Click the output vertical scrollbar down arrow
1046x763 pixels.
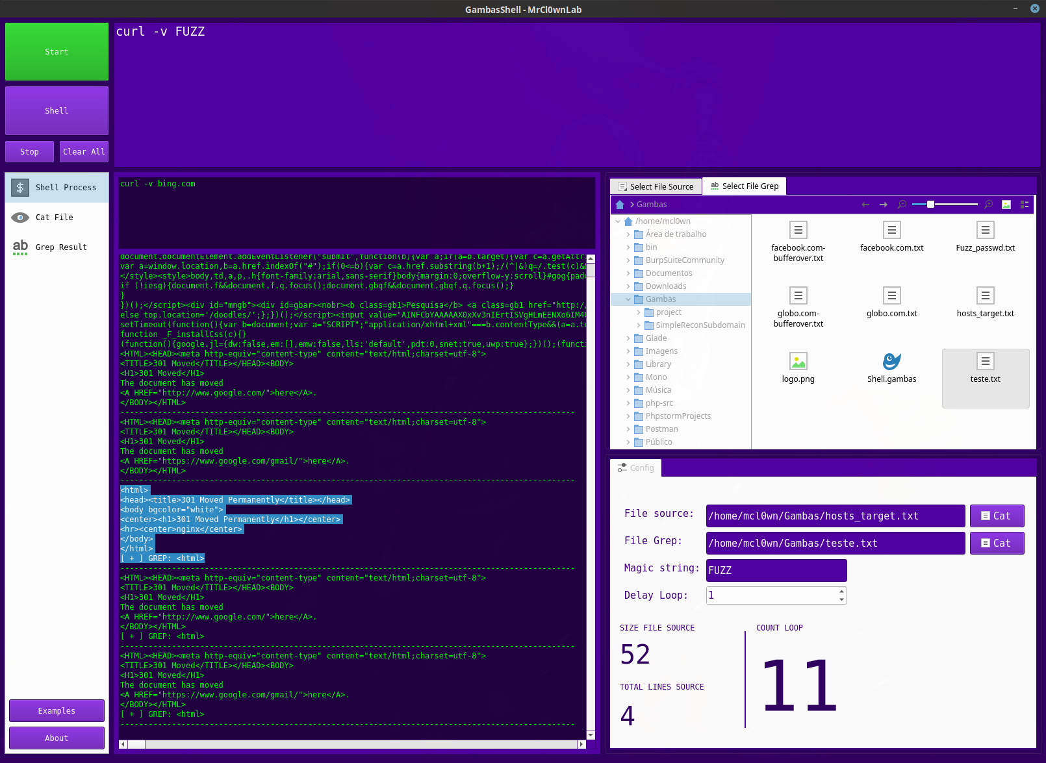tap(591, 735)
